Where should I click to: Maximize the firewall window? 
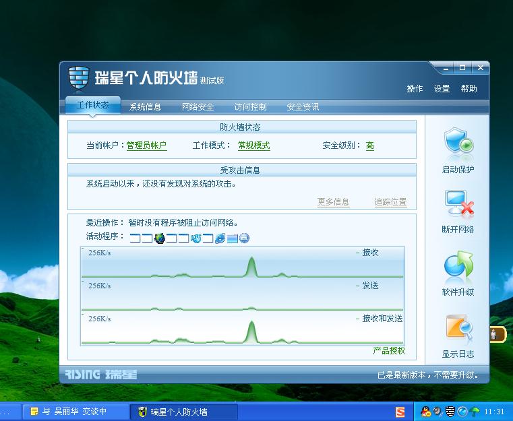(462, 68)
